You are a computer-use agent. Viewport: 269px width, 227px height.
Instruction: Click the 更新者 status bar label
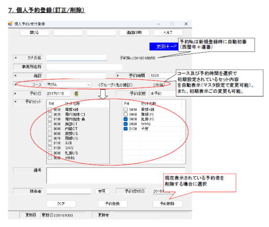click(x=103, y=215)
